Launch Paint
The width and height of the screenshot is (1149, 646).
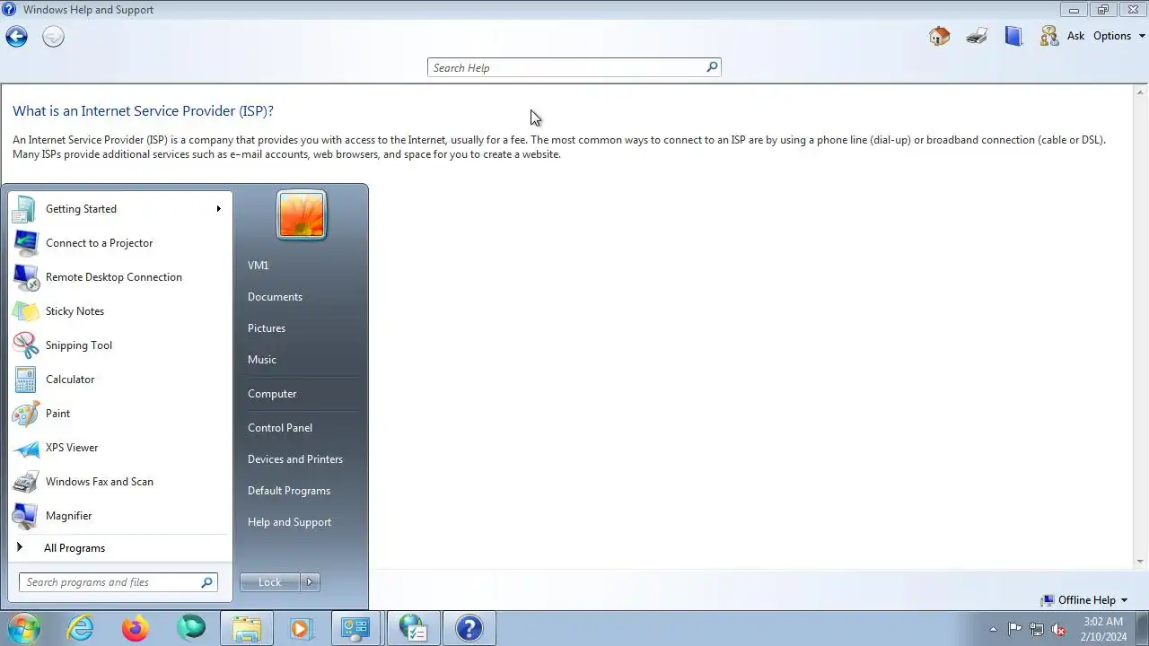coord(120,414)
